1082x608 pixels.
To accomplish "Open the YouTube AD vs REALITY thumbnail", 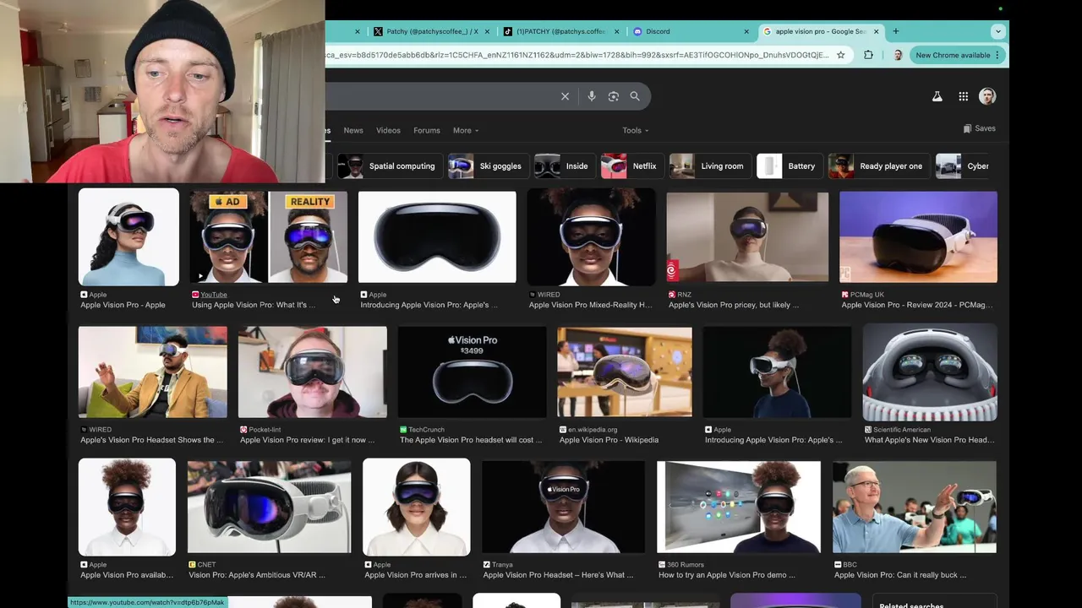I will click(269, 237).
